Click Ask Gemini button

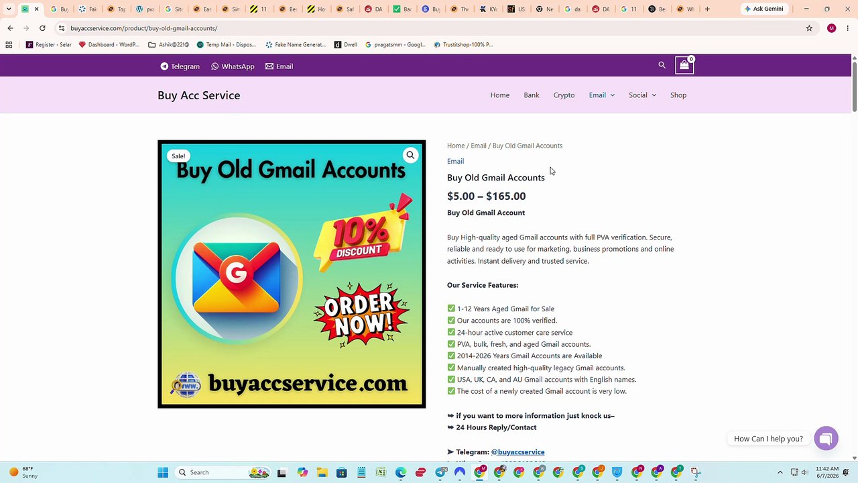tap(763, 9)
